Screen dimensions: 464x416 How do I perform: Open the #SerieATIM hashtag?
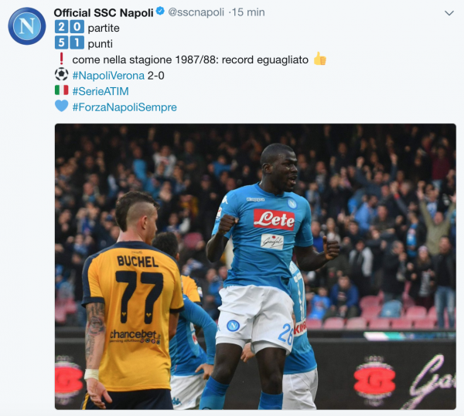[101, 91]
